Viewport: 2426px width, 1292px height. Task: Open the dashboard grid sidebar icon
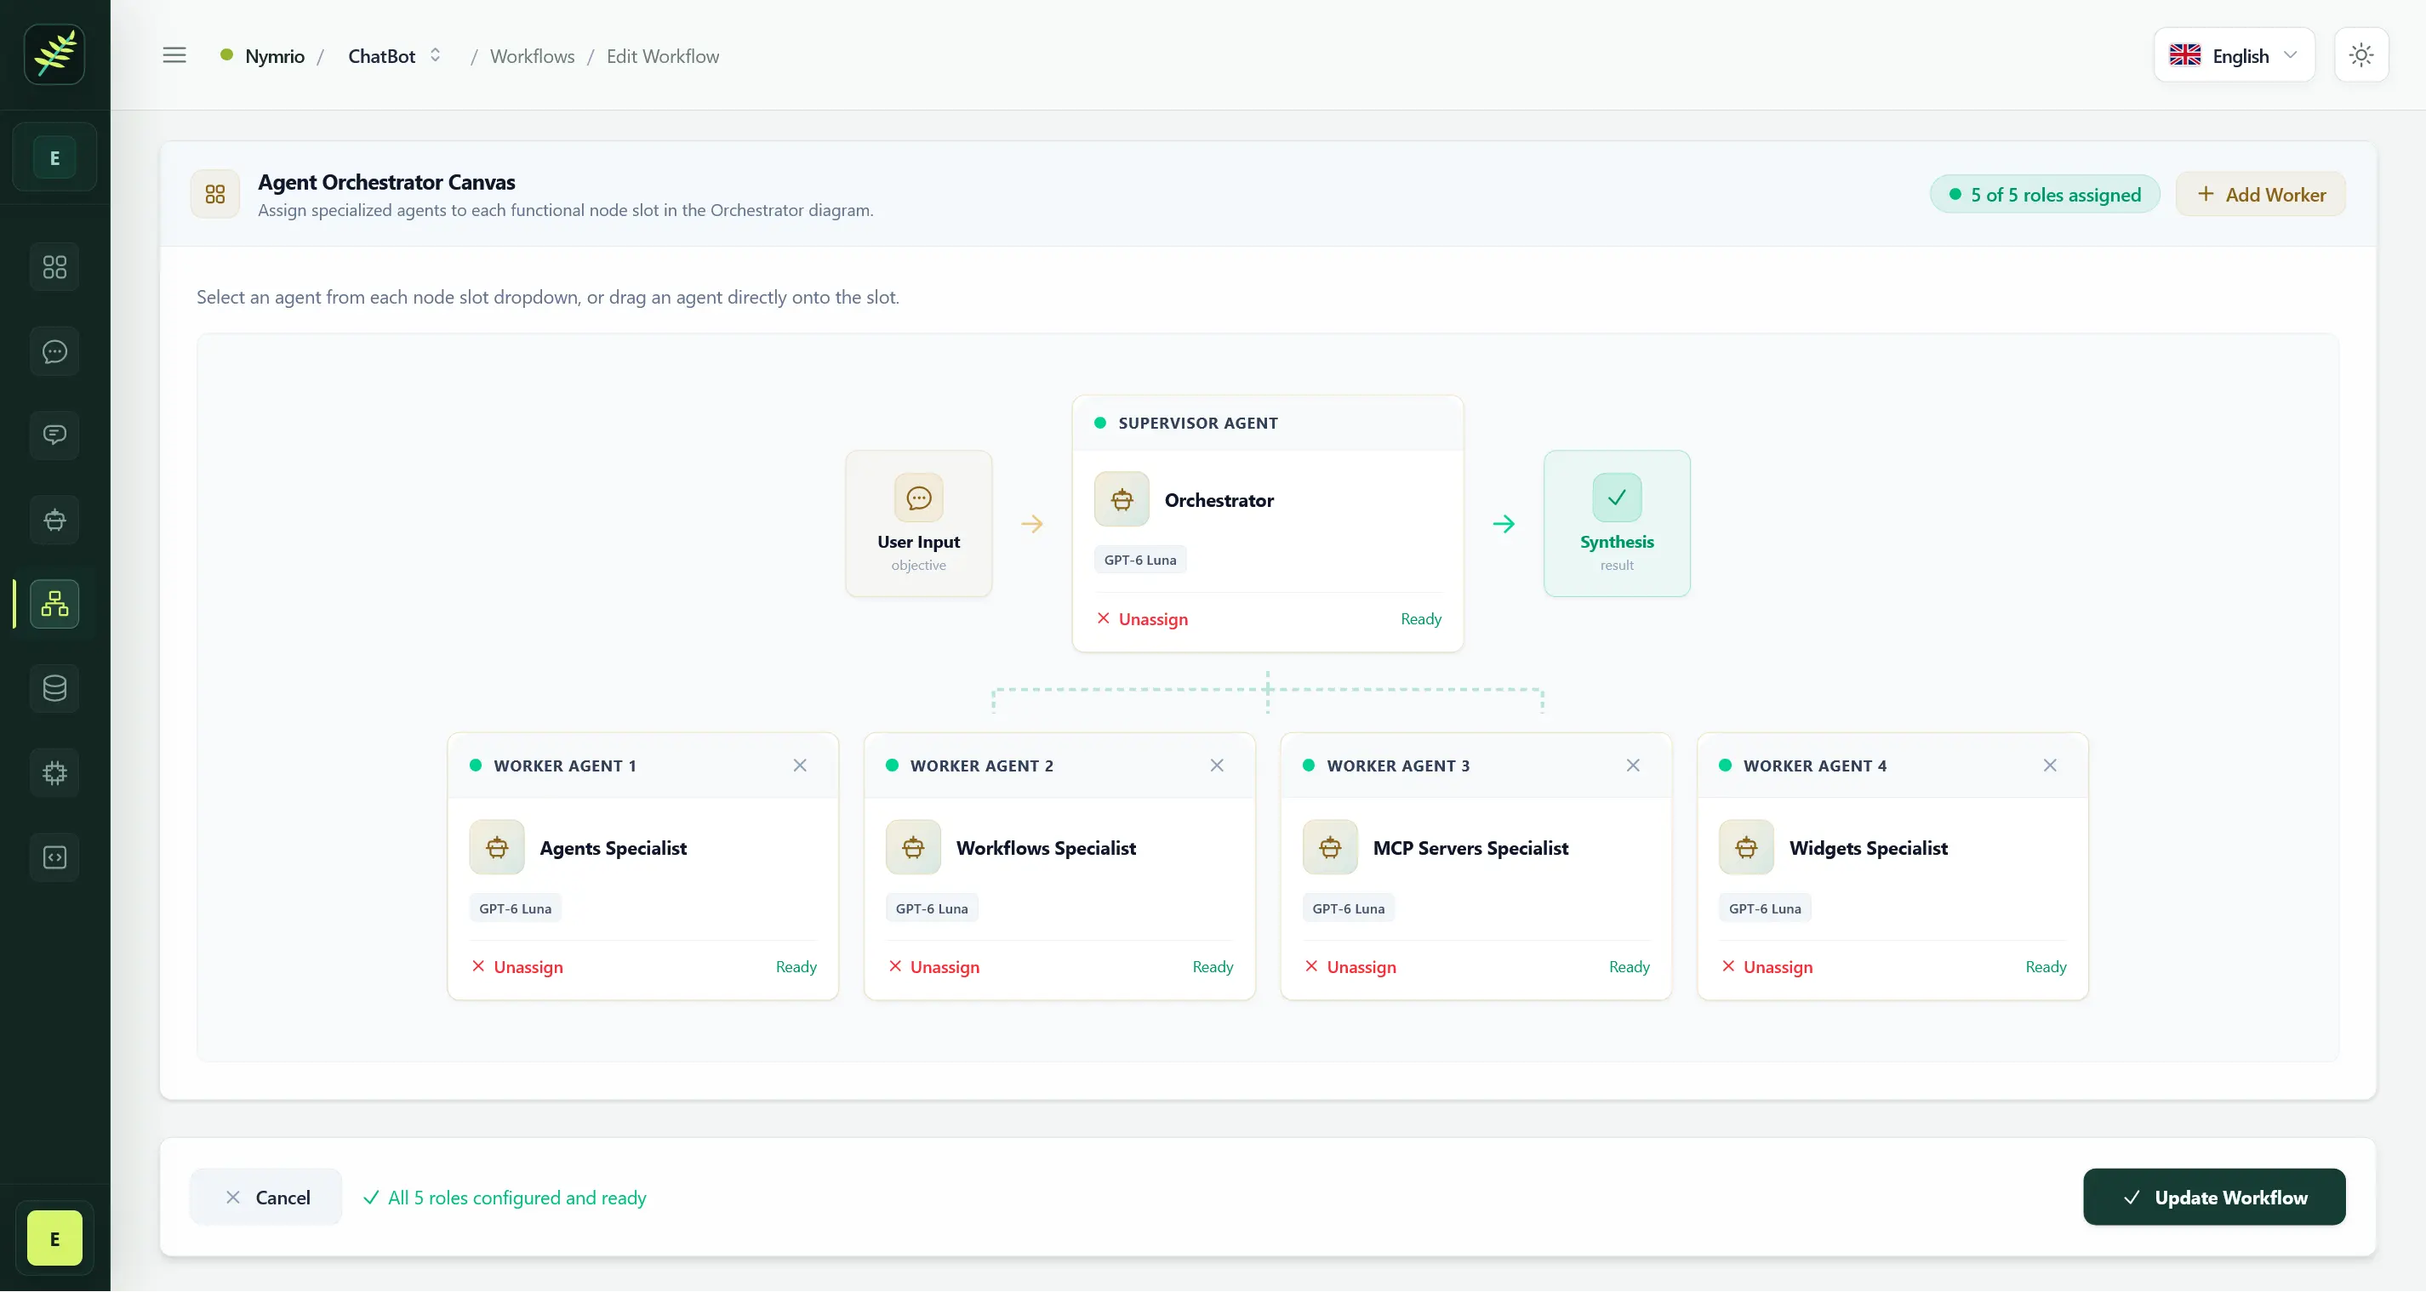pyautogui.click(x=54, y=267)
